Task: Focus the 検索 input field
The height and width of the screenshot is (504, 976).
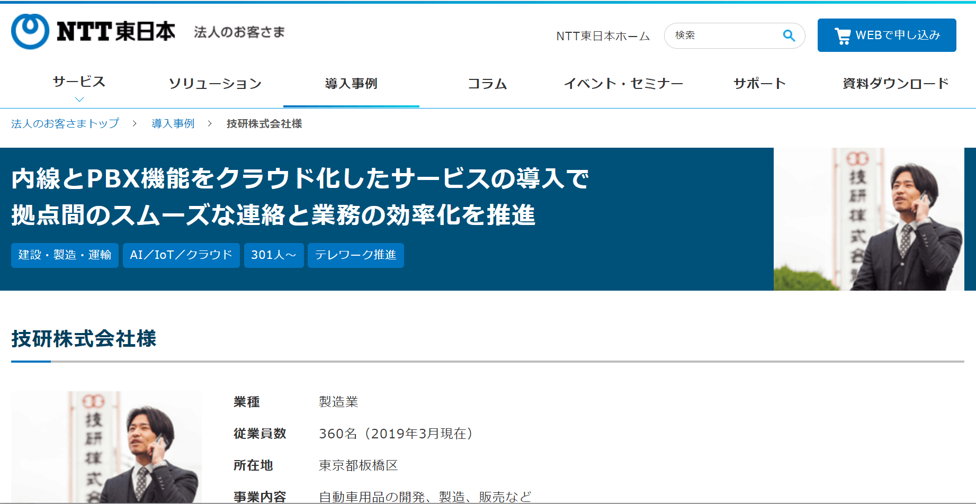Action: (x=726, y=35)
